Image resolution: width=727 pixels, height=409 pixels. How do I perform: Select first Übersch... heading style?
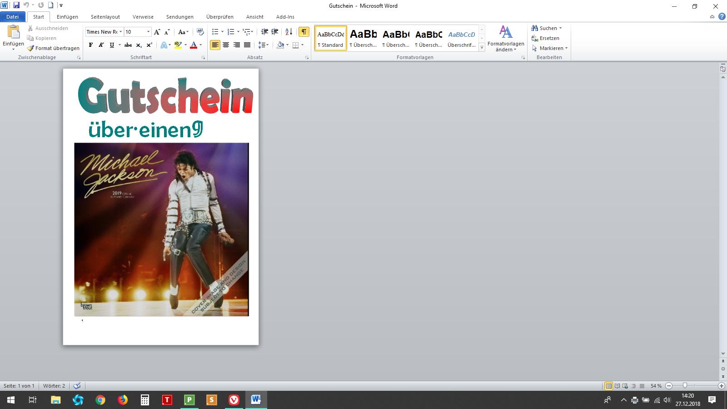[363, 38]
